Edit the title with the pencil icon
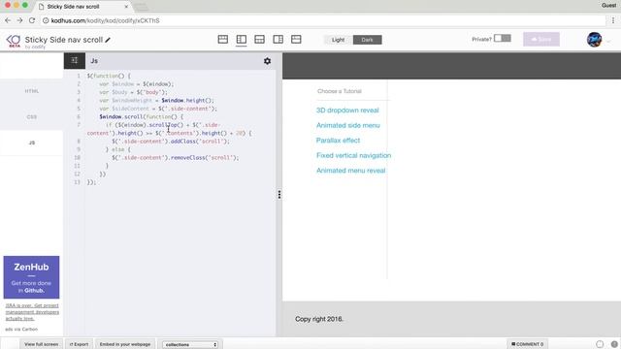Viewport: 621px width, 349px height. tap(108, 40)
